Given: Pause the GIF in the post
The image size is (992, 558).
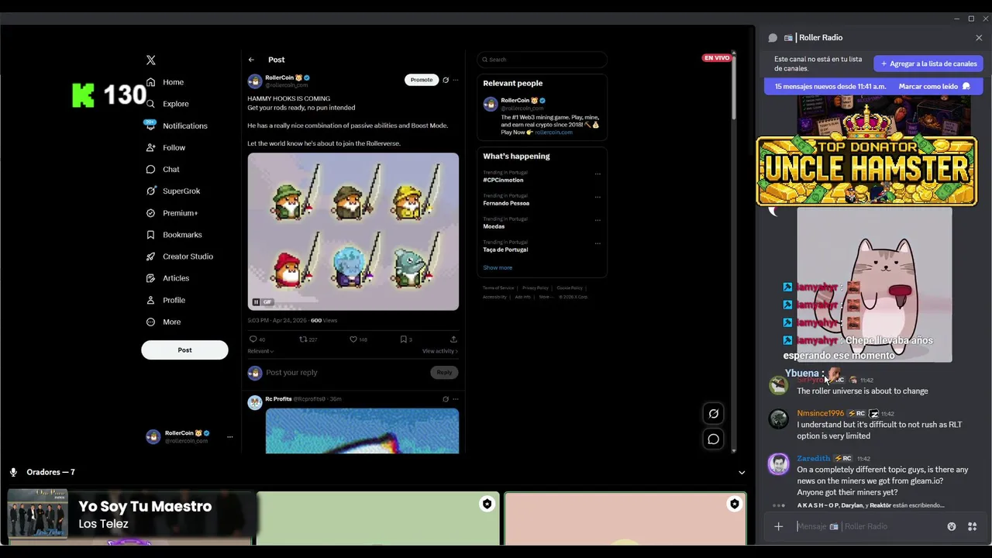Looking at the screenshot, I should click(256, 302).
